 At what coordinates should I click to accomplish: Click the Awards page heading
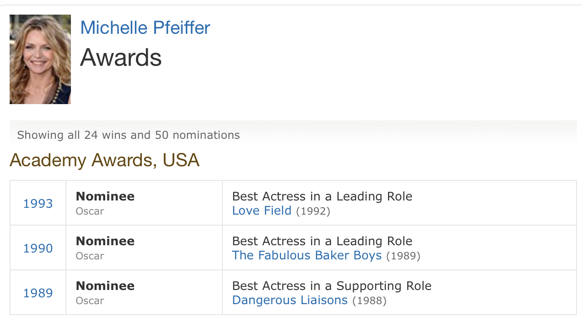coord(121,58)
